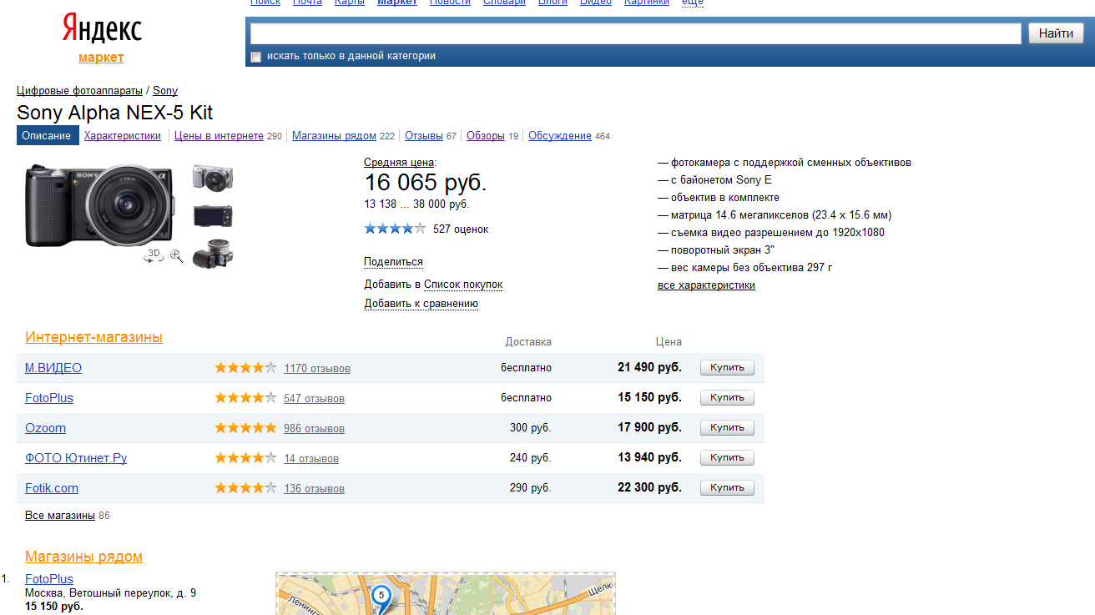Click Купить in the М.ВИДЕО row
The image size is (1095, 615).
pos(727,368)
